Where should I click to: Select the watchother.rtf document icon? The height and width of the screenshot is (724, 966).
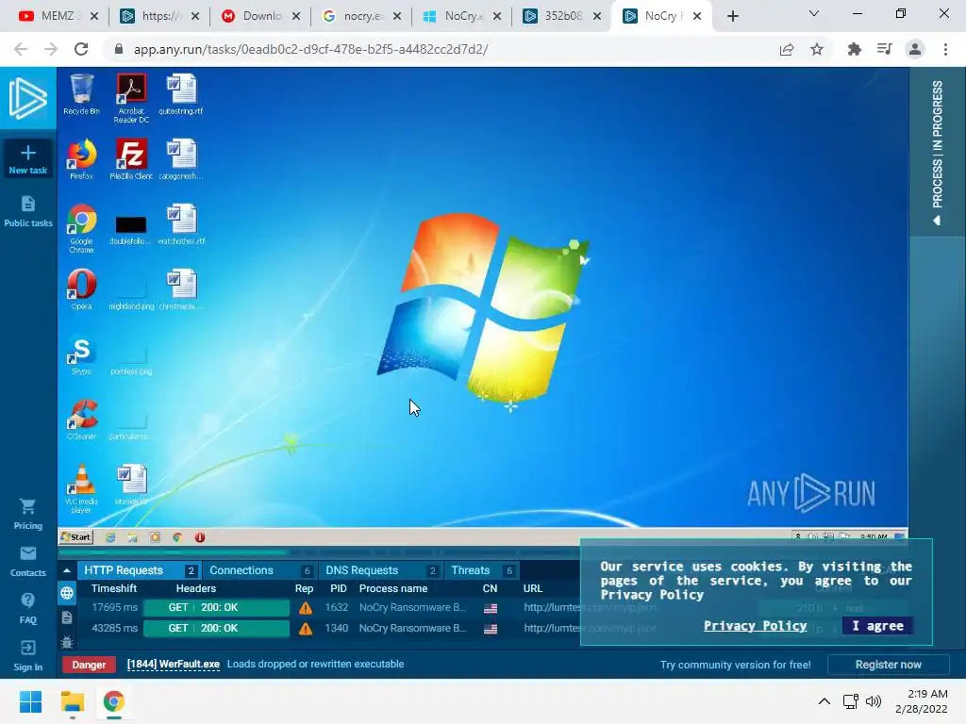click(181, 224)
